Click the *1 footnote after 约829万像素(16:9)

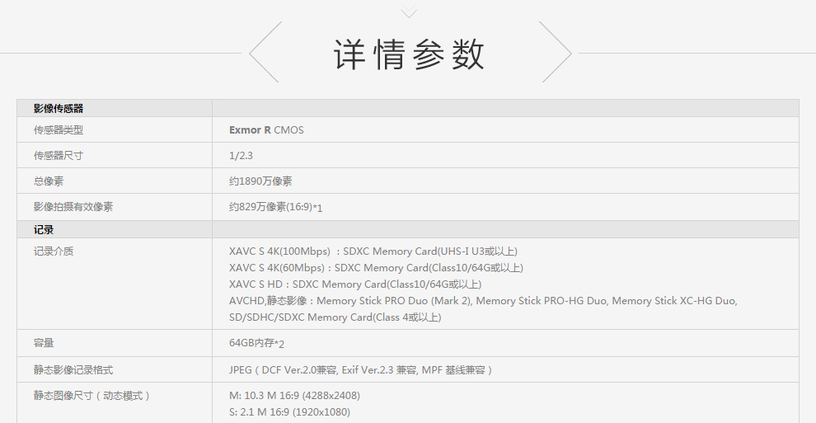tap(317, 208)
